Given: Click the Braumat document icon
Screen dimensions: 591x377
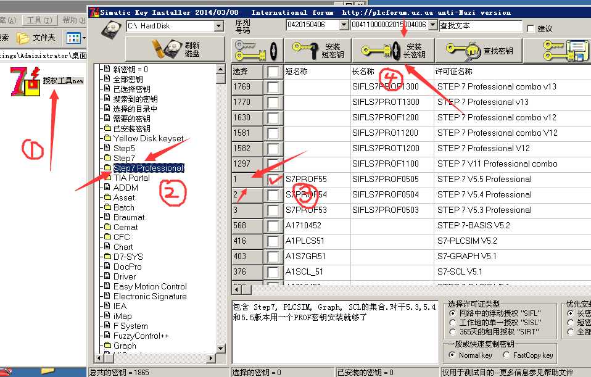Looking at the screenshot, I should [107, 217].
